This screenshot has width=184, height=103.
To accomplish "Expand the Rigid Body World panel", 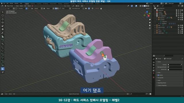I will [x=162, y=83].
